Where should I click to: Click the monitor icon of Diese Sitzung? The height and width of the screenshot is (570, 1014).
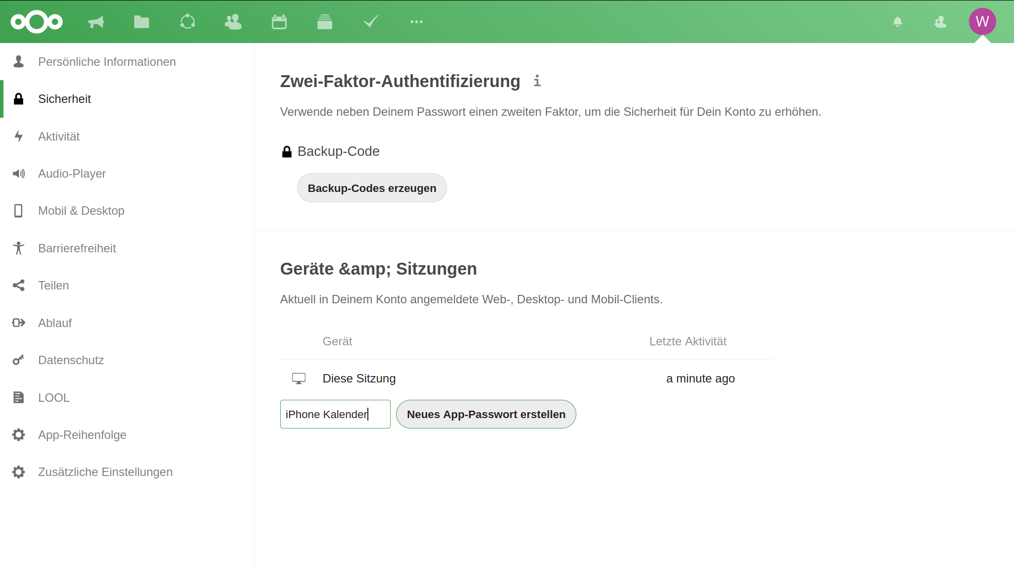click(299, 379)
